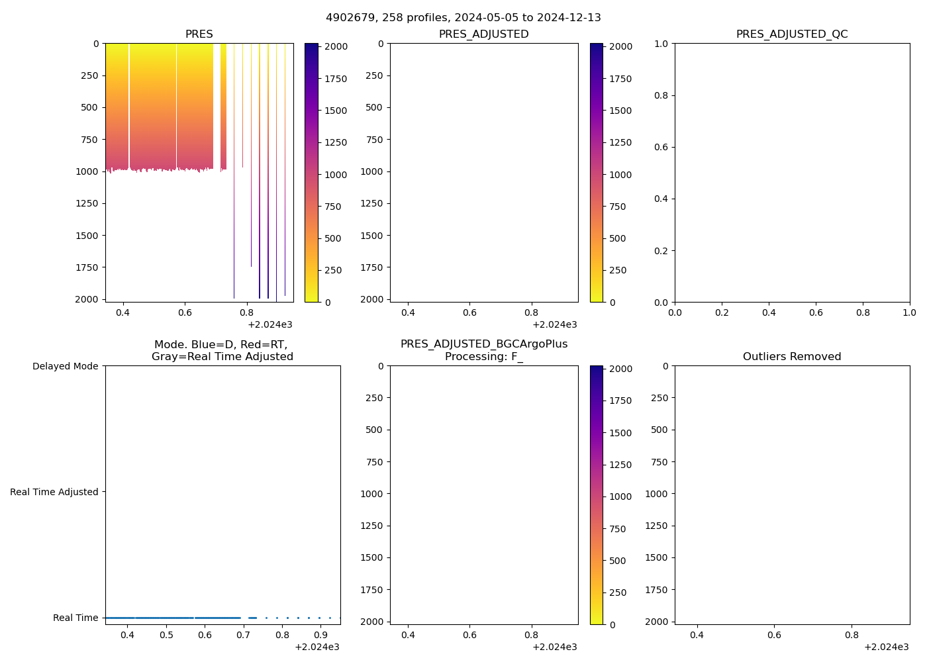Click the Real Time axis label
The width and height of the screenshot is (927, 662).
pyautogui.click(x=75, y=618)
